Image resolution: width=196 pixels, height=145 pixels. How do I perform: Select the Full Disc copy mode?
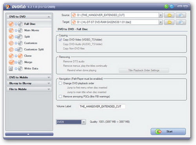29,24
